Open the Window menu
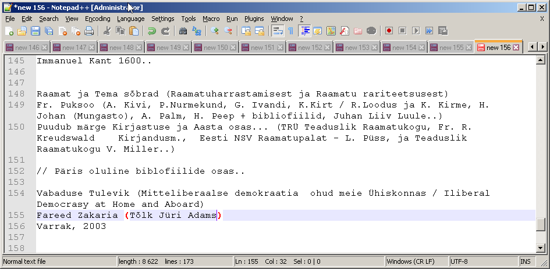 (282, 19)
